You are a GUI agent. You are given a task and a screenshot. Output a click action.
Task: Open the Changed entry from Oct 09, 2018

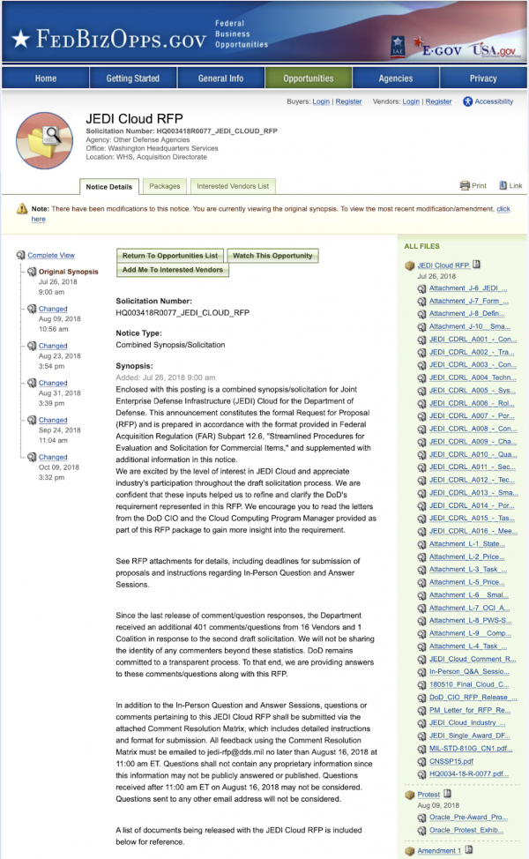coord(53,458)
